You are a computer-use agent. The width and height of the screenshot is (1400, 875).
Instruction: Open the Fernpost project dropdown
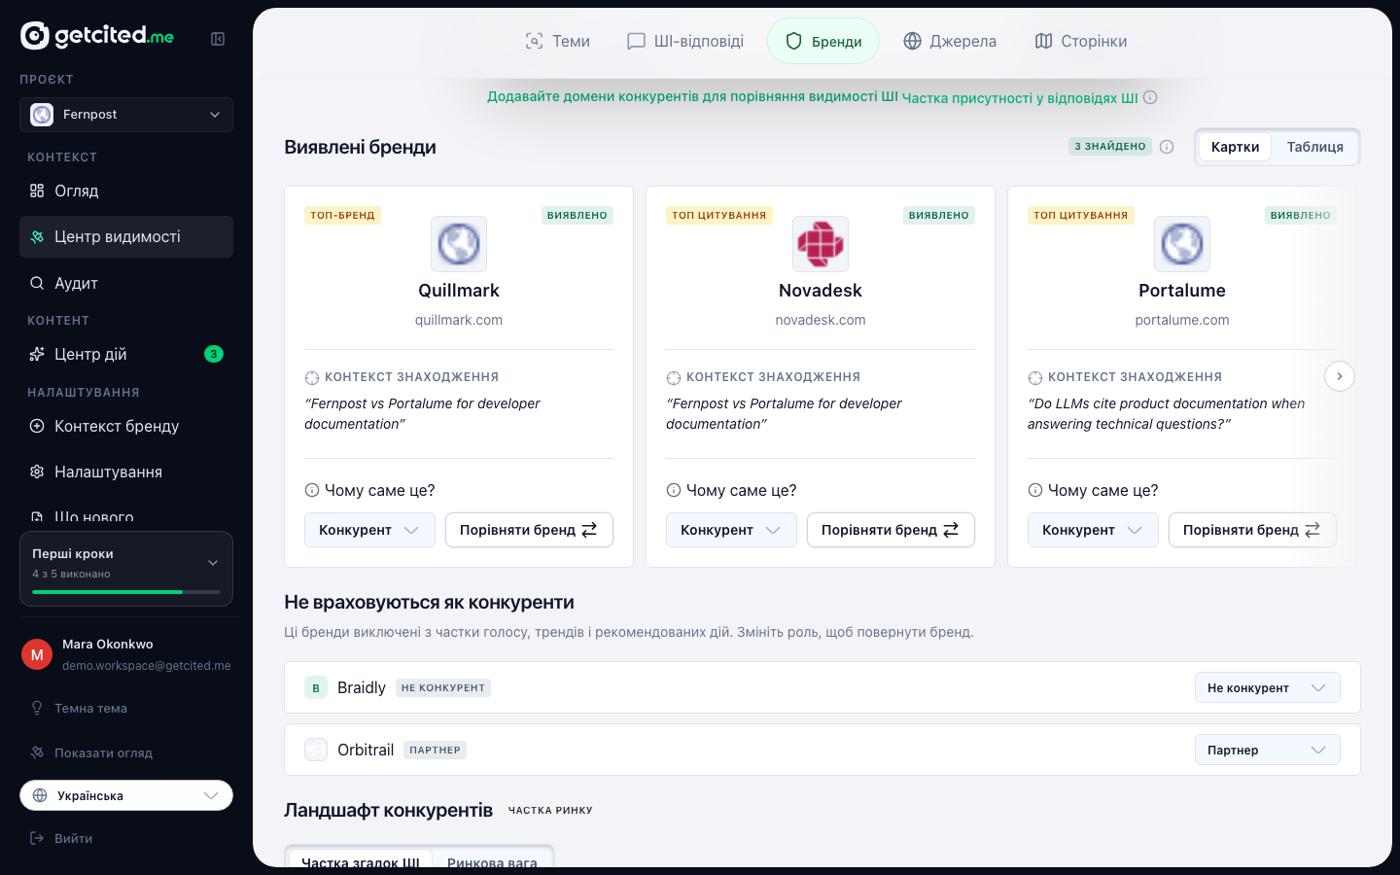click(x=126, y=115)
